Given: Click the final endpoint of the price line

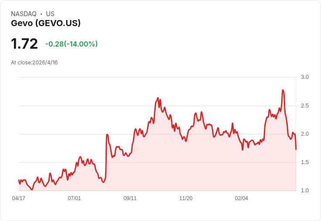Looking at the screenshot, I should (296, 150).
